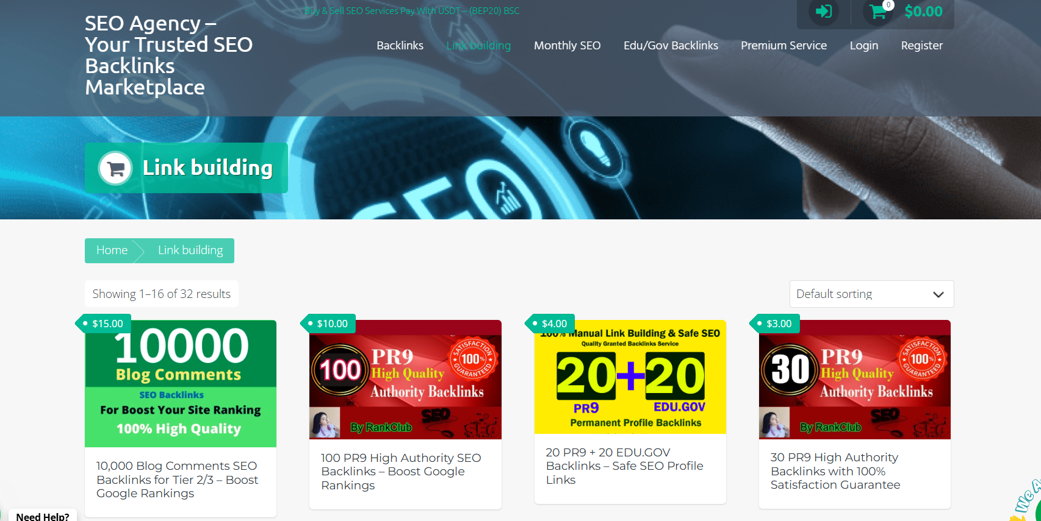Click the $0.00 cart total

pyautogui.click(x=923, y=12)
